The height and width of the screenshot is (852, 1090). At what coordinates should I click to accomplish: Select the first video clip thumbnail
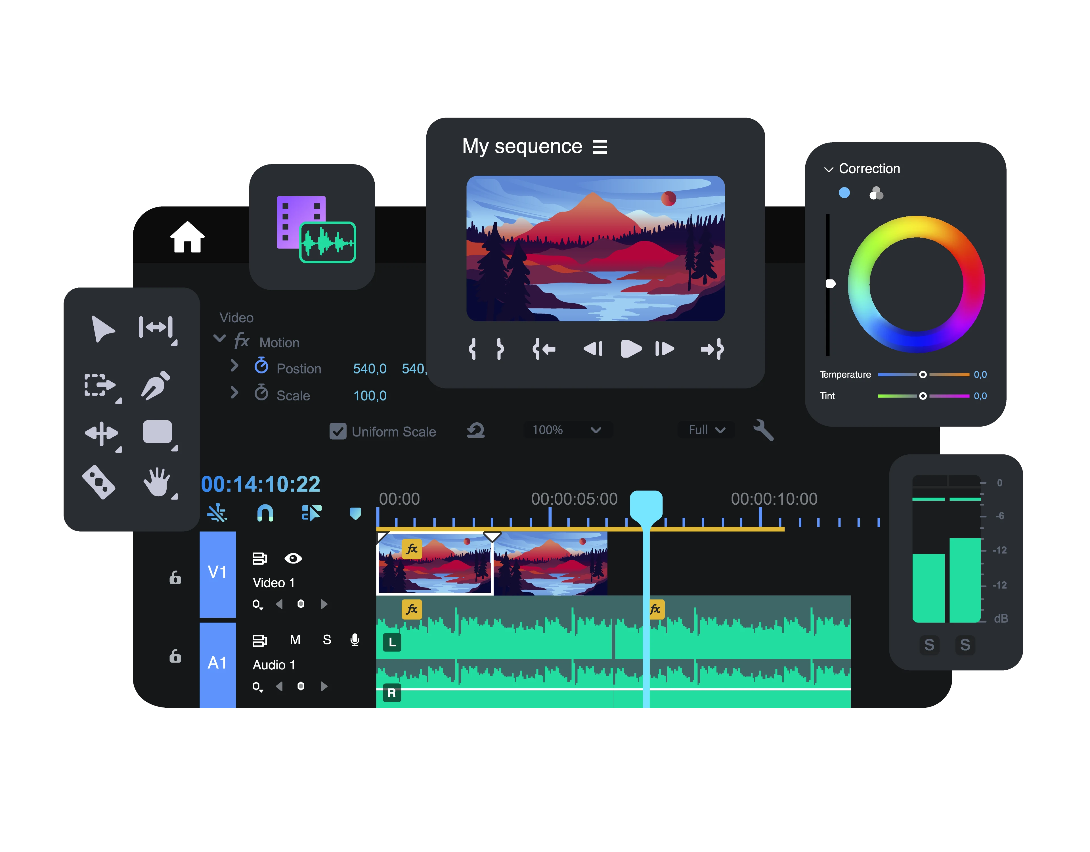click(435, 563)
